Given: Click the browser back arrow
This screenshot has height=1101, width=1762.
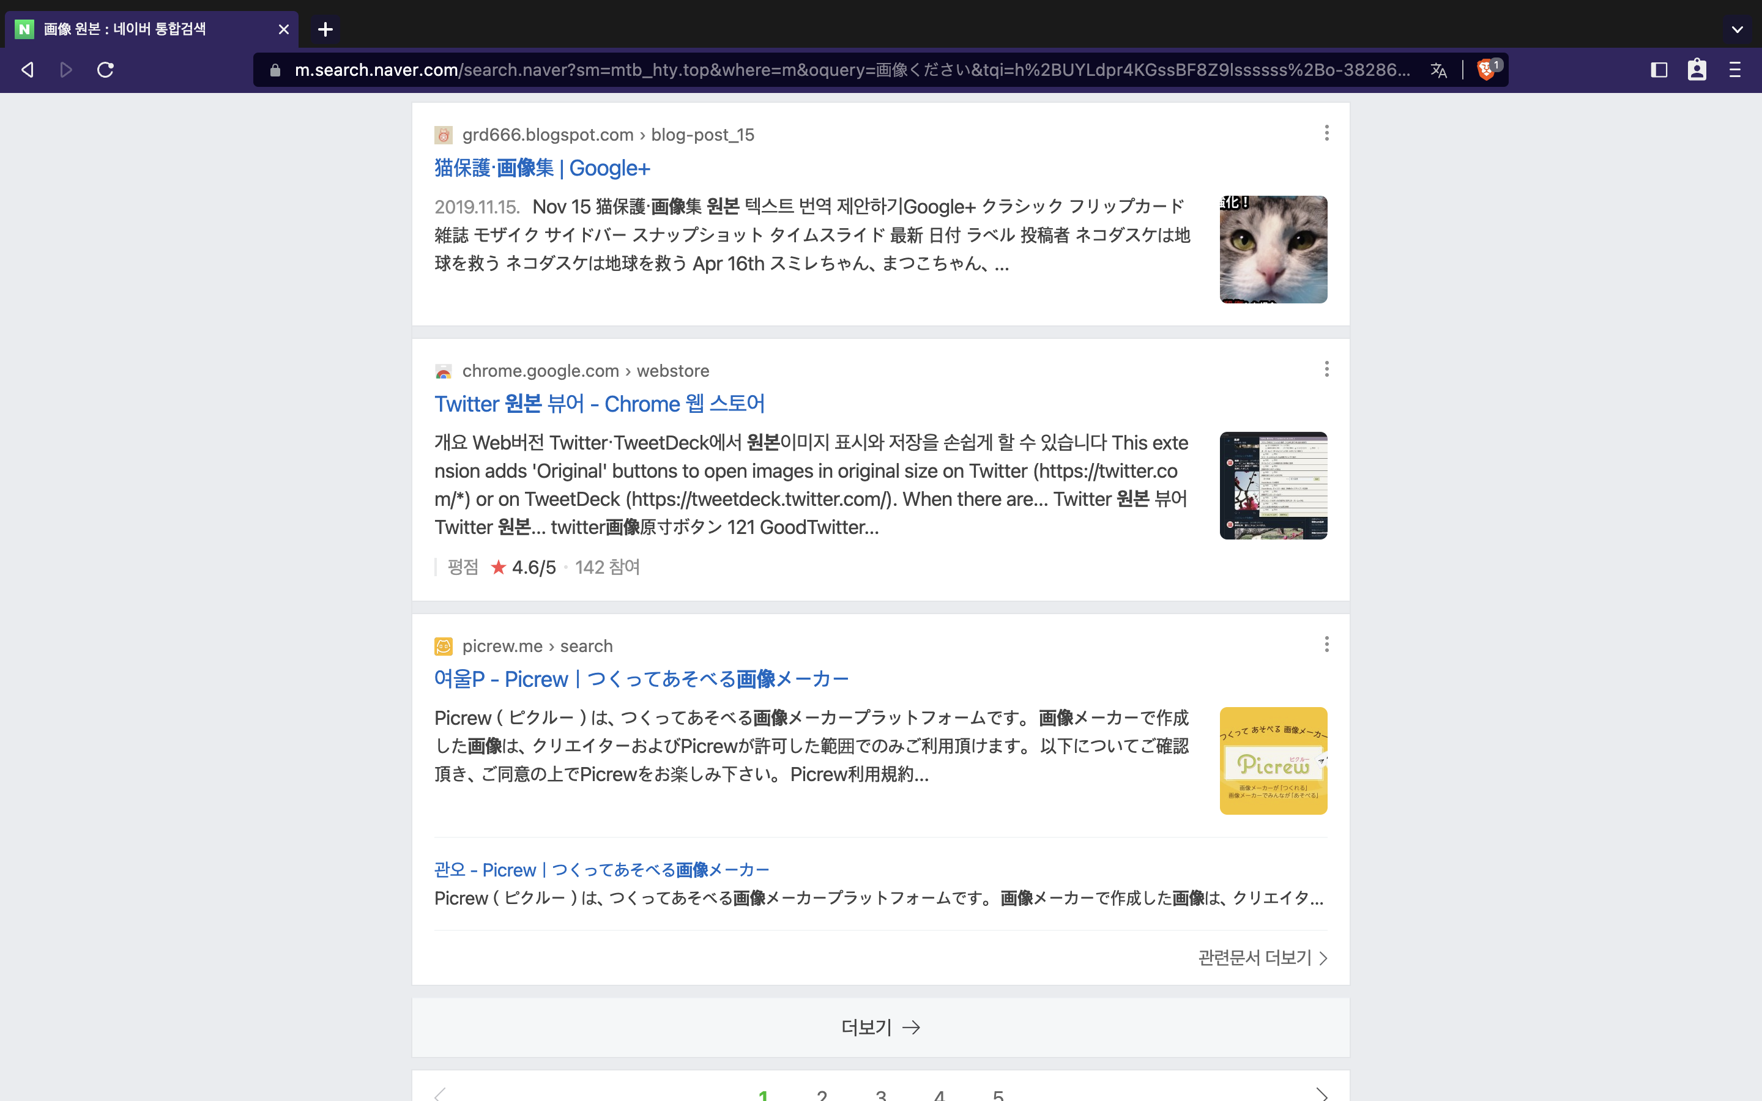Looking at the screenshot, I should coord(28,70).
